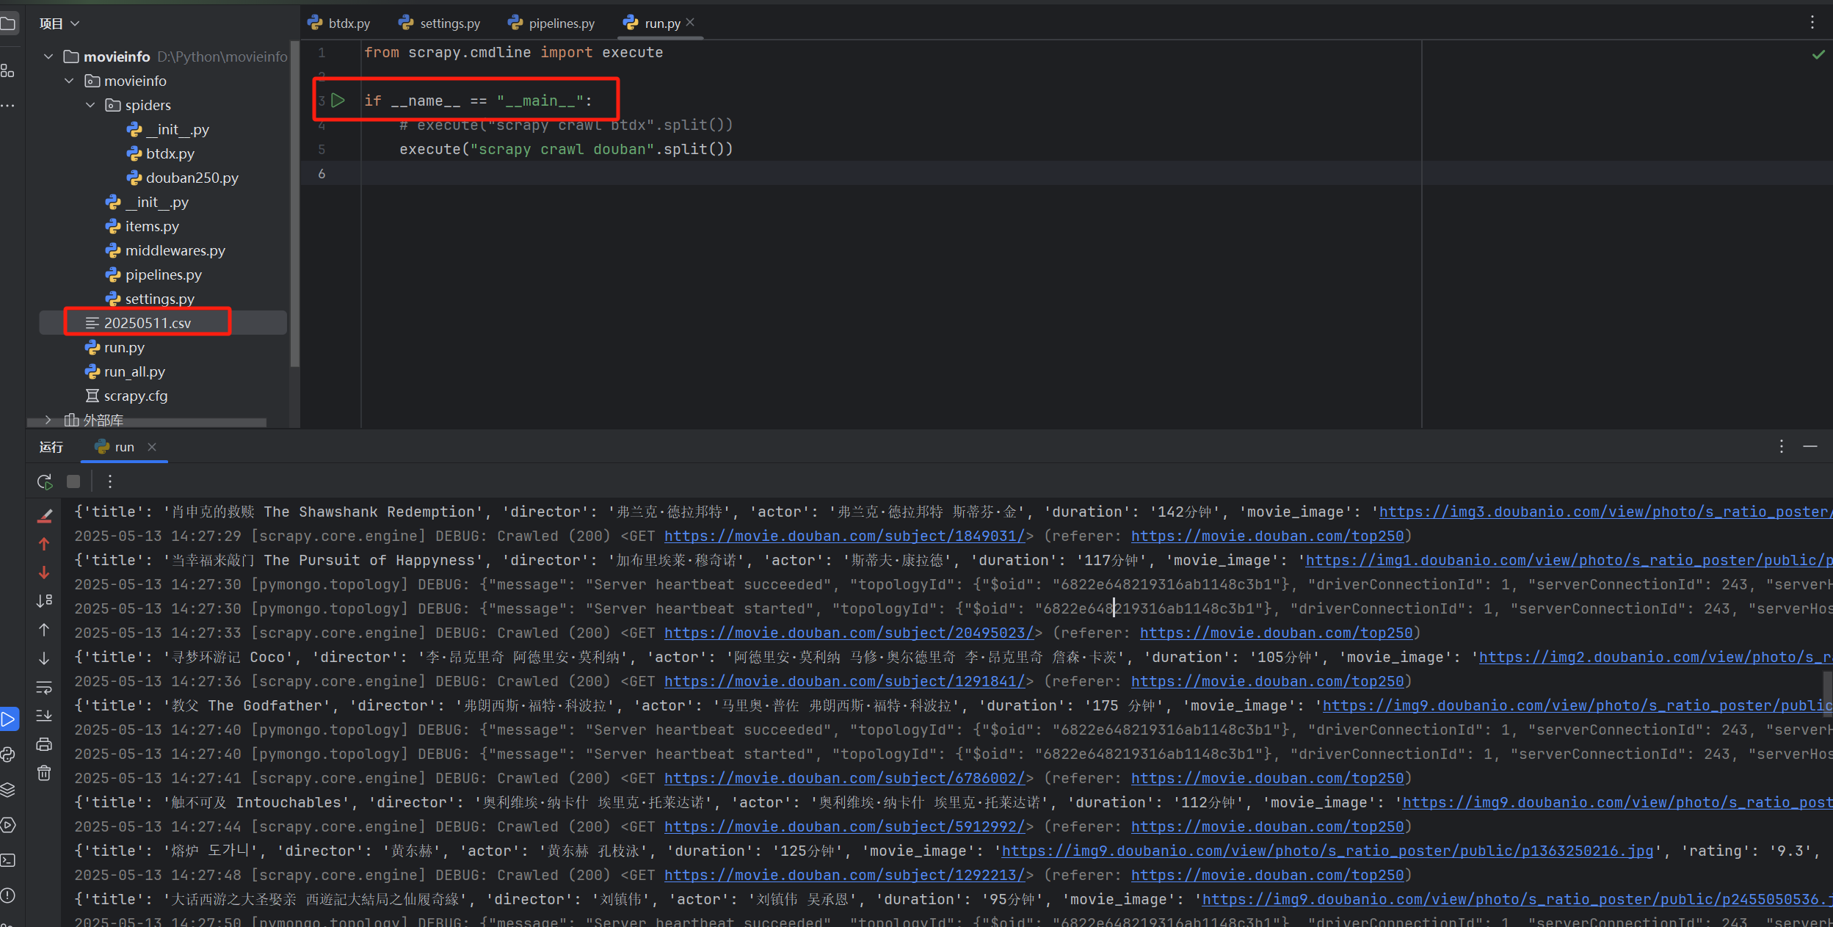The width and height of the screenshot is (1833, 927).
Task: Toggle the Run tool window sidebar button
Action: click(8, 719)
